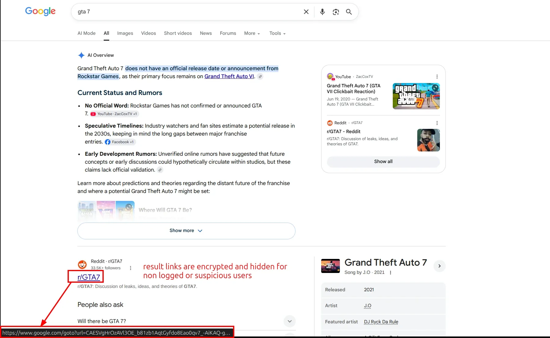Open the Tools dropdown
This screenshot has width=550, height=338.
pyautogui.click(x=277, y=33)
